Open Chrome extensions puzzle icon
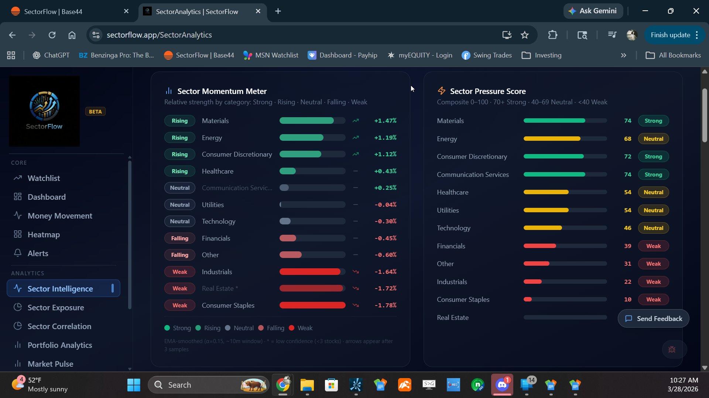This screenshot has height=398, width=709. 552,35
